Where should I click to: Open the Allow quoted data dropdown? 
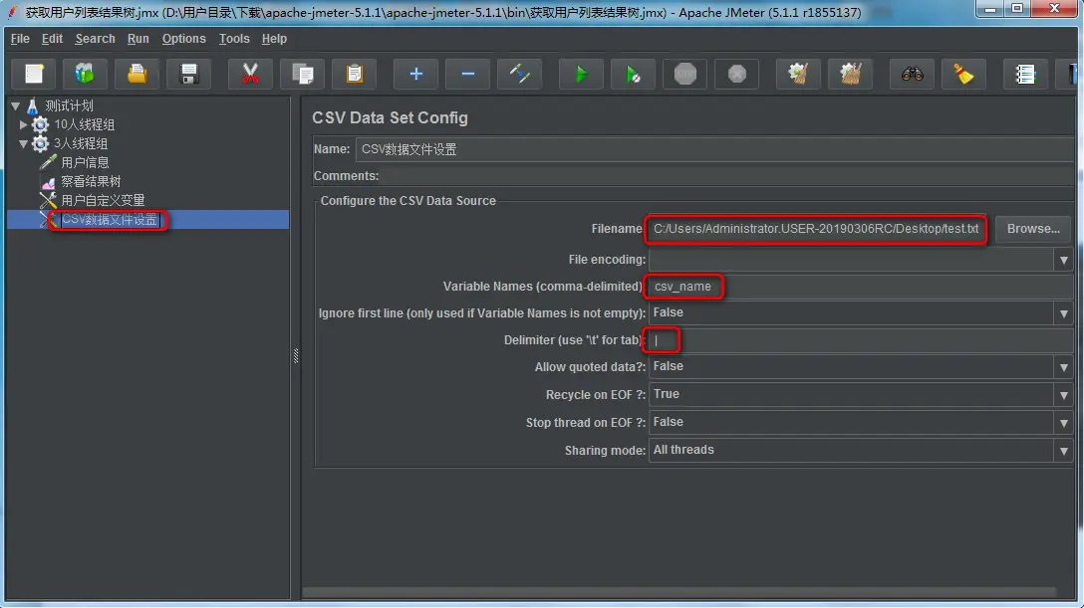[1063, 367]
